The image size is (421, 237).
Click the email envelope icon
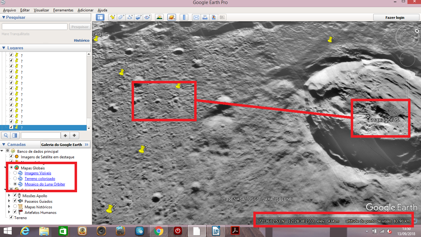pos(196,17)
